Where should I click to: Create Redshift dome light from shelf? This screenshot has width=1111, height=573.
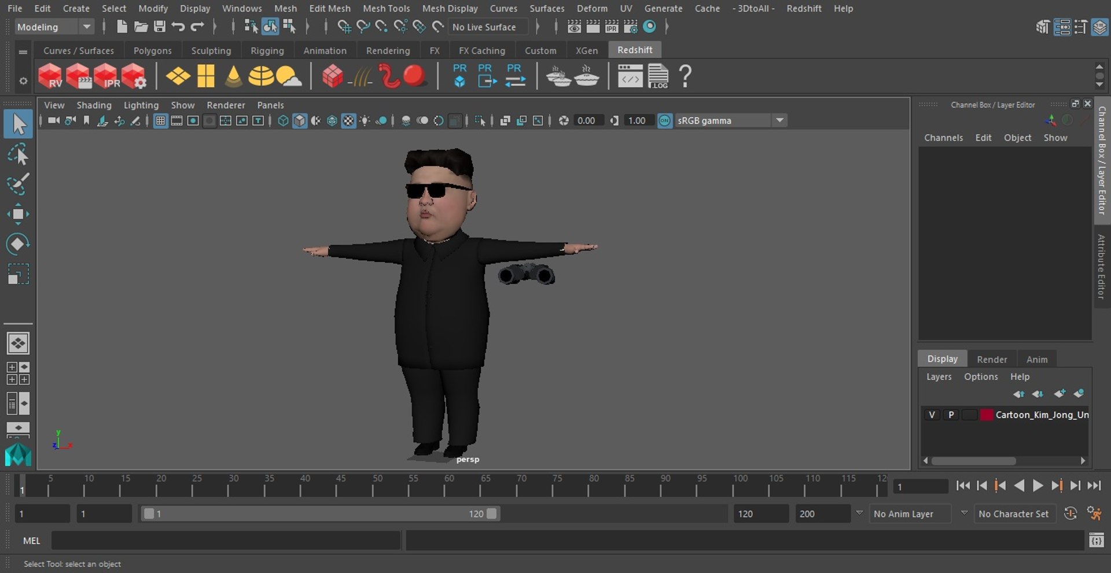coord(261,76)
